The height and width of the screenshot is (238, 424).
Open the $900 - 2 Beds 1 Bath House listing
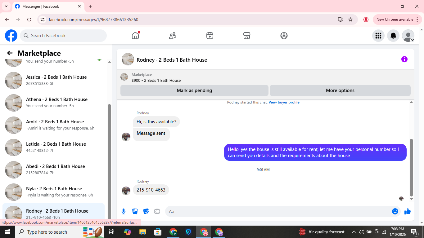point(156,80)
